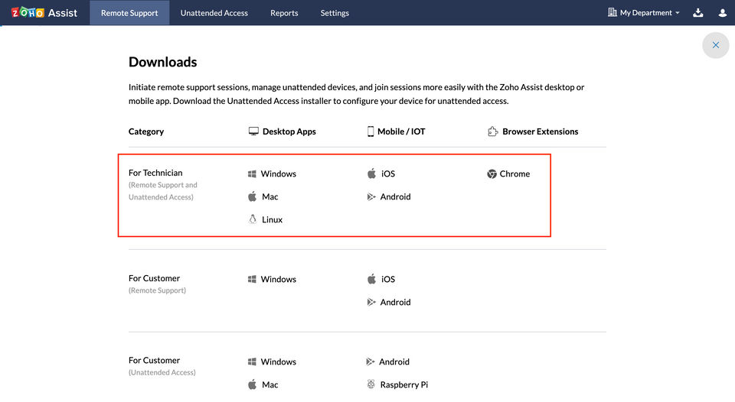Viewport: 735px width, 402px height.
Task: Open the Settings tab
Action: tap(335, 13)
